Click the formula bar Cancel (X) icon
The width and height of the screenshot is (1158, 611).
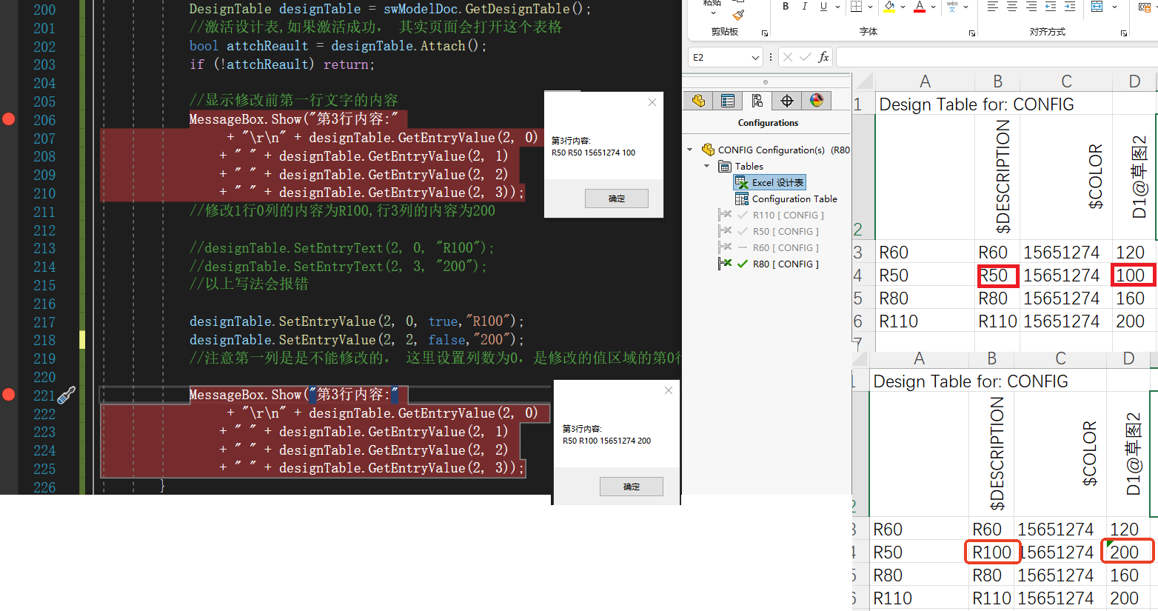(787, 57)
